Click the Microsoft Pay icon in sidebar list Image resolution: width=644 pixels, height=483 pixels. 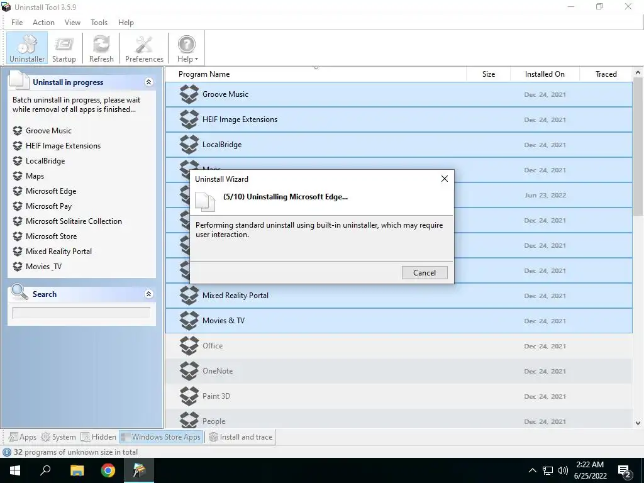click(17, 206)
